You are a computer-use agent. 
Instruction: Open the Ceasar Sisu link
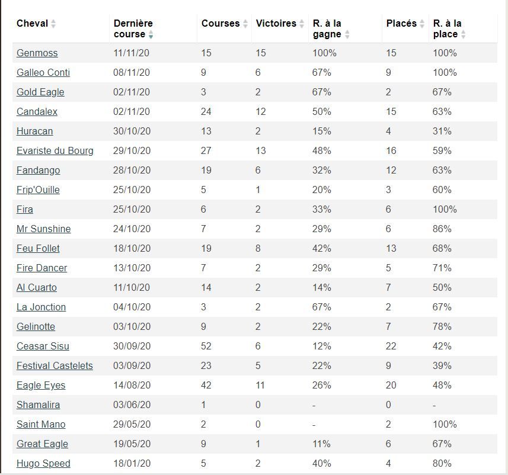click(x=43, y=346)
